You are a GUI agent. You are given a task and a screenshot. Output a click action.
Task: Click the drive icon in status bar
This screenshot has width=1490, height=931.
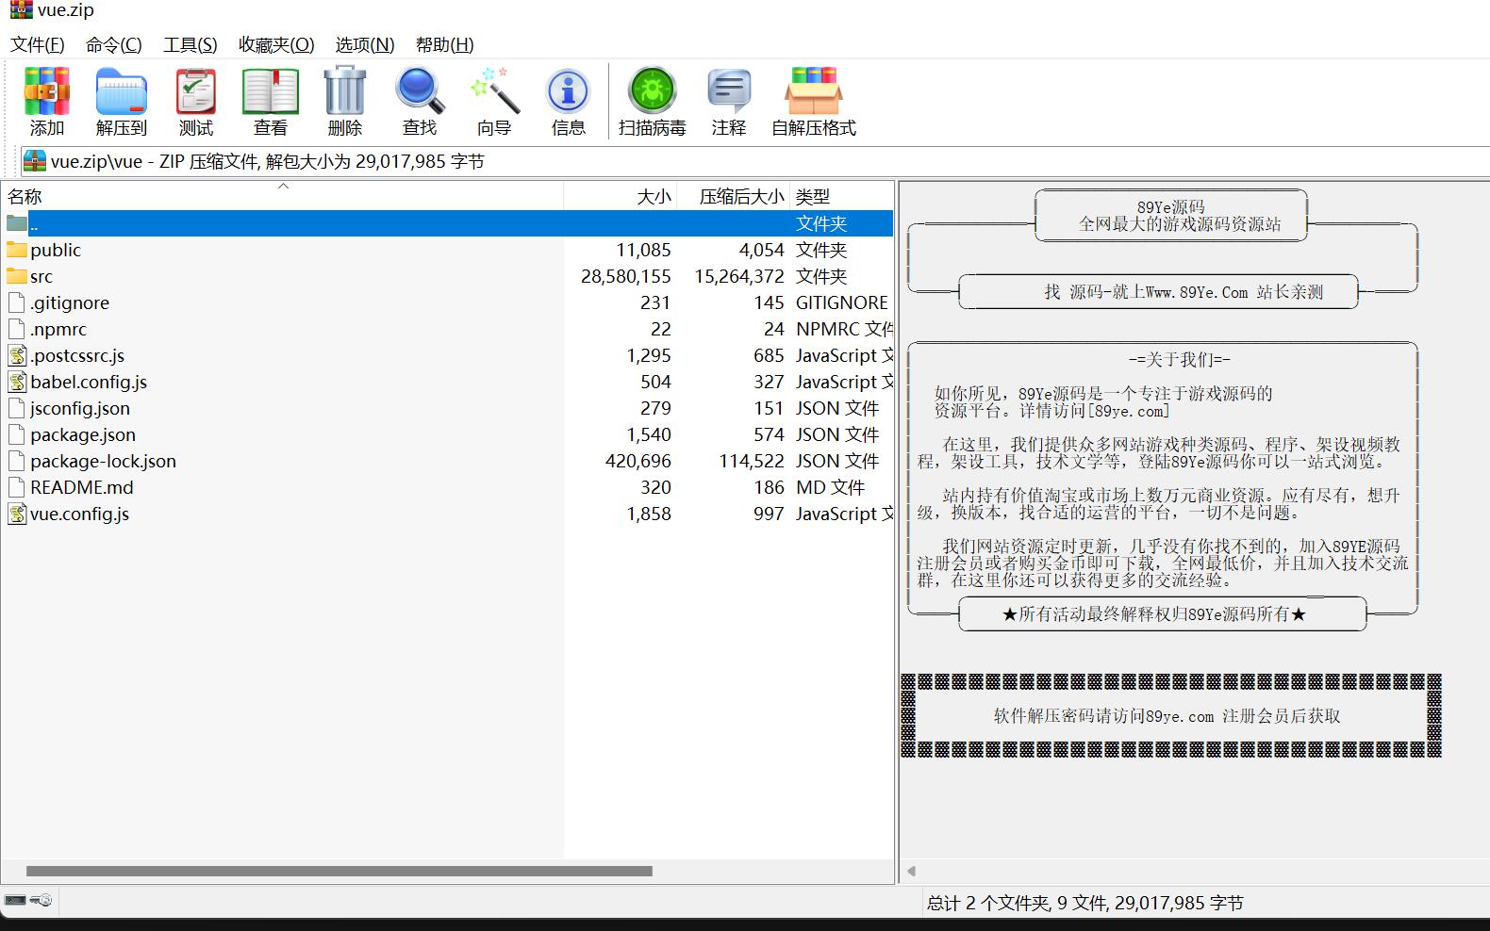[x=15, y=901]
